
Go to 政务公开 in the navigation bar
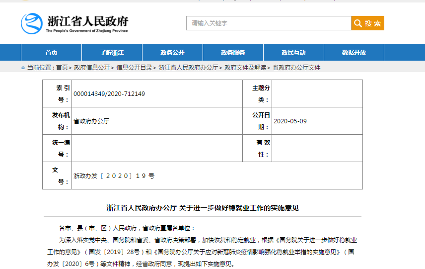[x=172, y=53]
